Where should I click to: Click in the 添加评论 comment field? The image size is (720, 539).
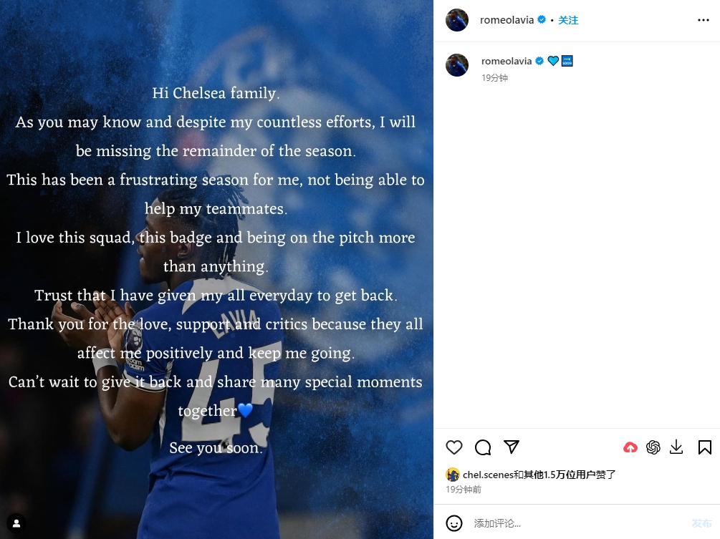click(x=579, y=523)
